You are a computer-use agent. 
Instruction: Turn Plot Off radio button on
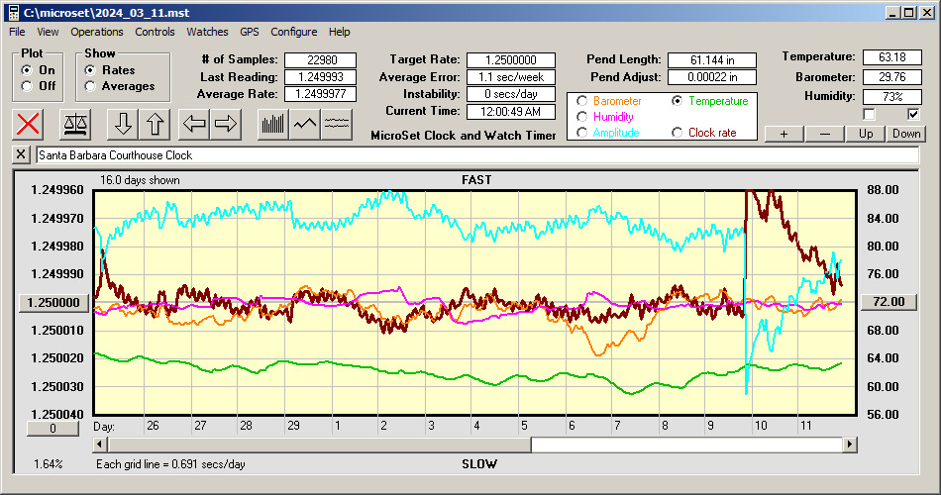pos(26,86)
